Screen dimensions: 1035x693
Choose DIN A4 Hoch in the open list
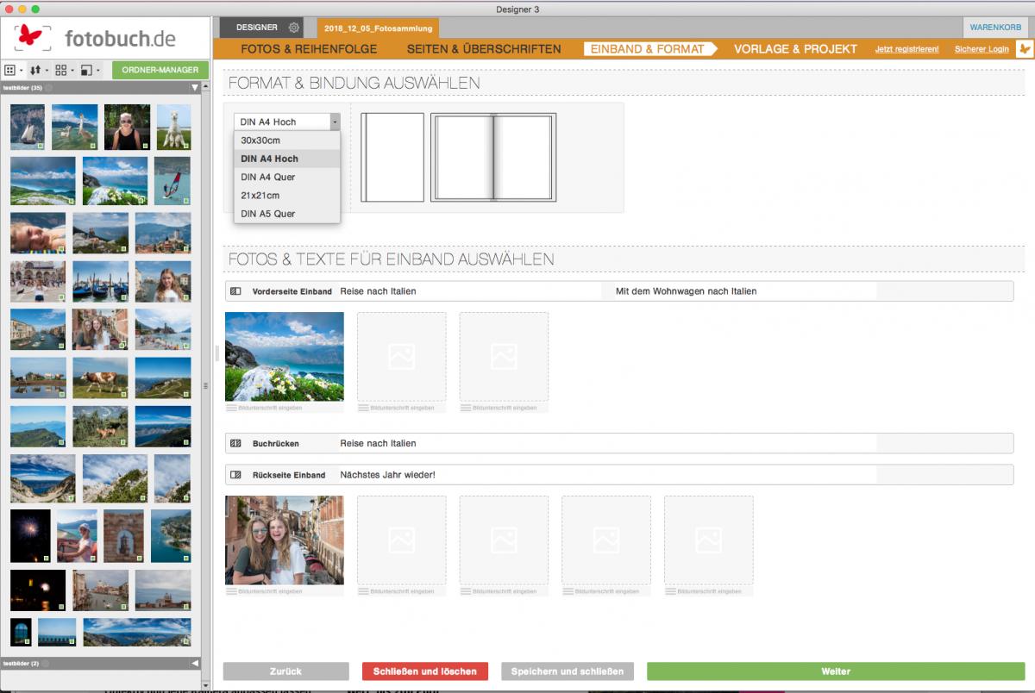[287, 159]
